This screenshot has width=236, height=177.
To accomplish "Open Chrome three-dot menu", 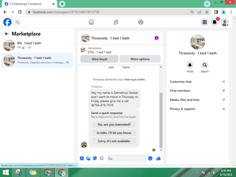I will [x=231, y=12].
